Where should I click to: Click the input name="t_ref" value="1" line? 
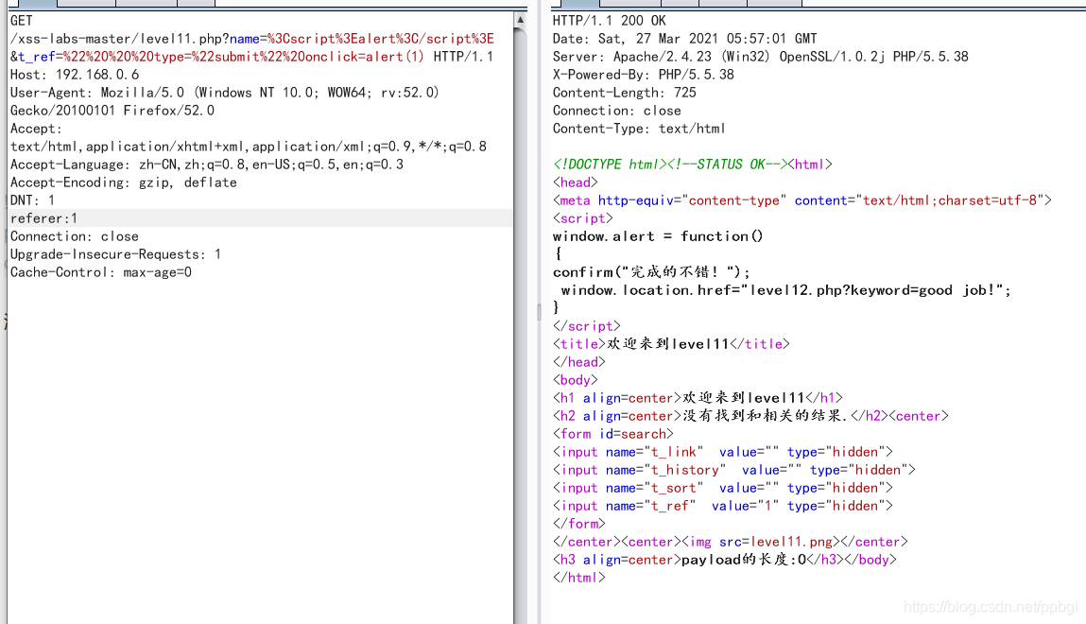click(723, 507)
